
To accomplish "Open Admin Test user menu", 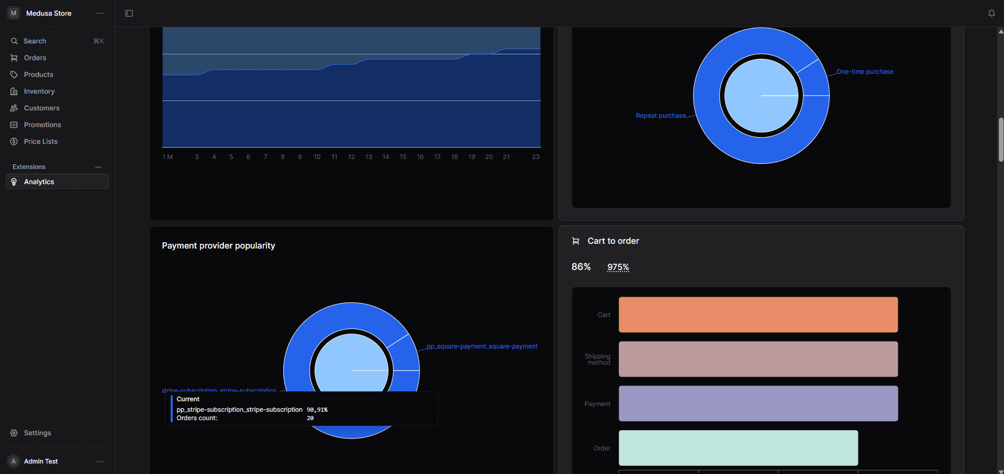I will (100, 461).
